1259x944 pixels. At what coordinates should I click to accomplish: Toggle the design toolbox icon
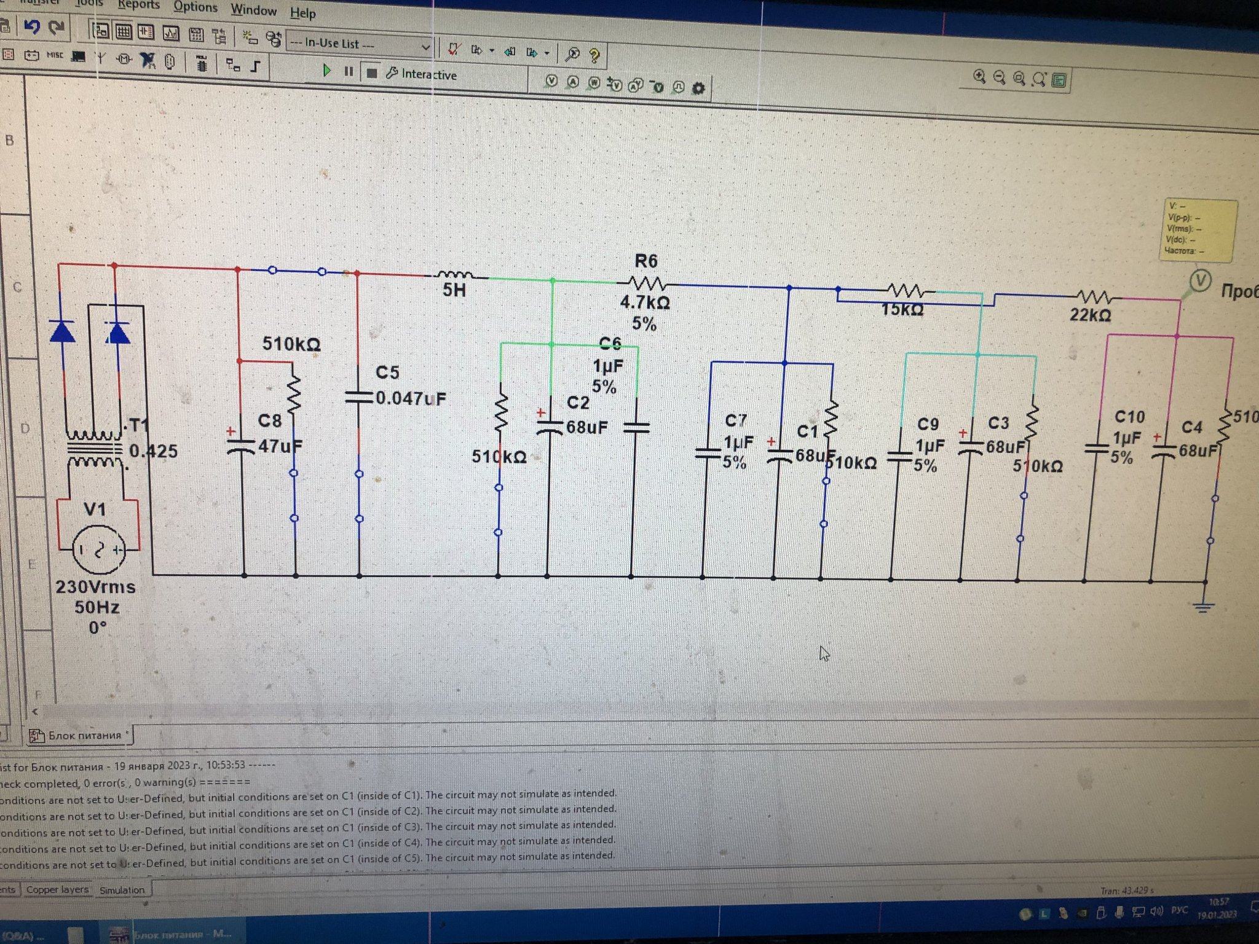(x=101, y=30)
